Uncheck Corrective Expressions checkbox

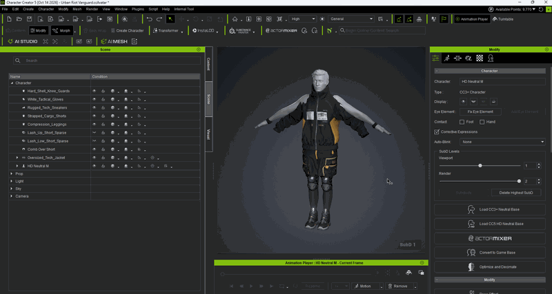coord(437,132)
